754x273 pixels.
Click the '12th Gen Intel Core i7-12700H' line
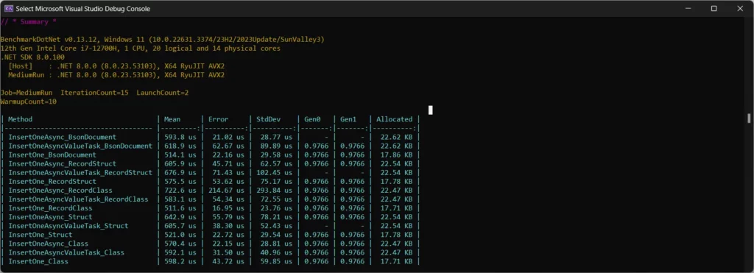(141, 49)
